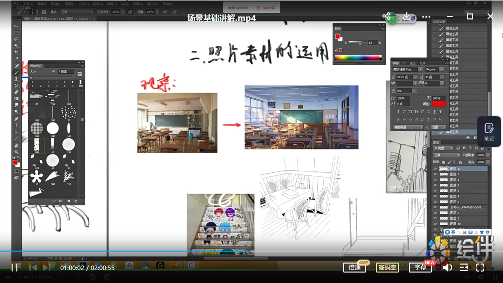Image resolution: width=503 pixels, height=283 pixels.
Task: Select the grid-textured round brush preset
Action: (x=36, y=128)
